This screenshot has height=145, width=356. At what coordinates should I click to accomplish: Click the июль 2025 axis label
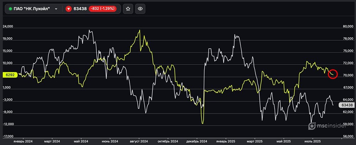(313, 141)
